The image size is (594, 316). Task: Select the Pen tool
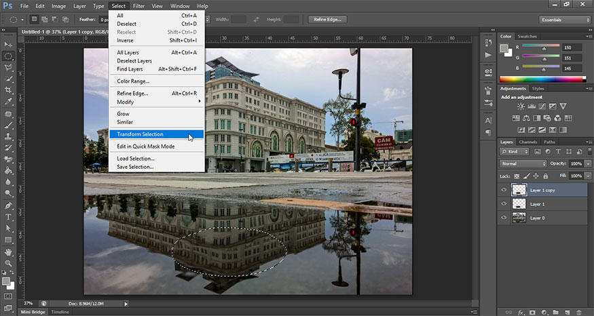click(x=8, y=205)
